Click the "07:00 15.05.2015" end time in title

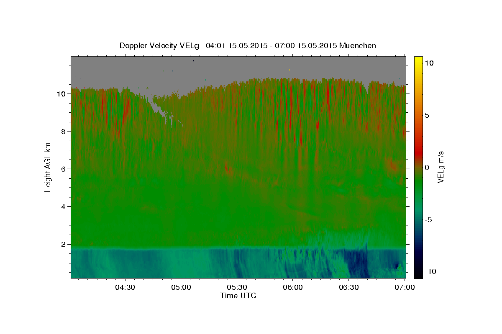coord(306,46)
